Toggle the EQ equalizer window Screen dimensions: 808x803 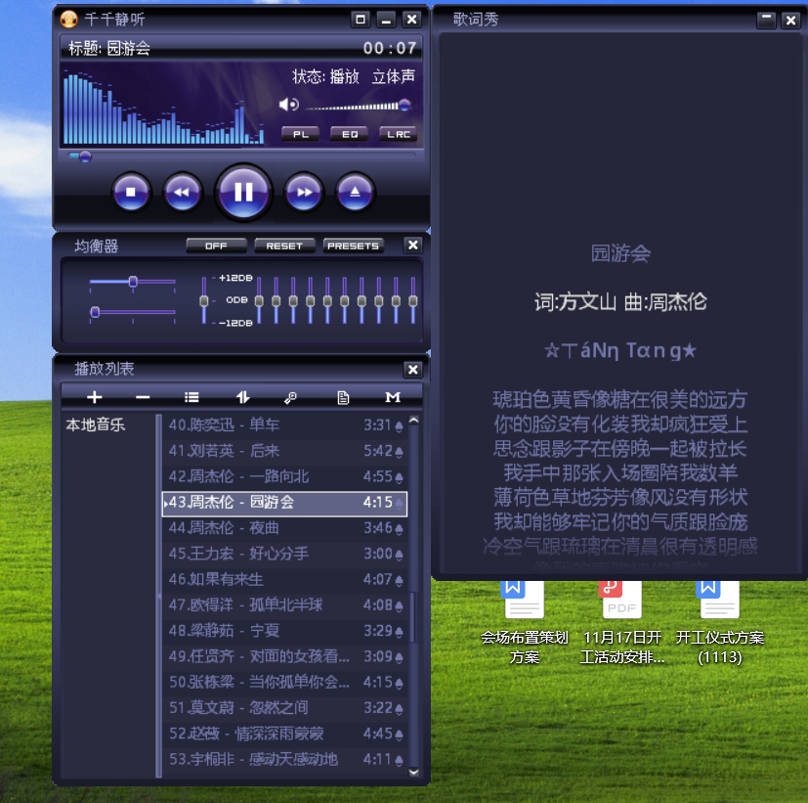[x=350, y=134]
